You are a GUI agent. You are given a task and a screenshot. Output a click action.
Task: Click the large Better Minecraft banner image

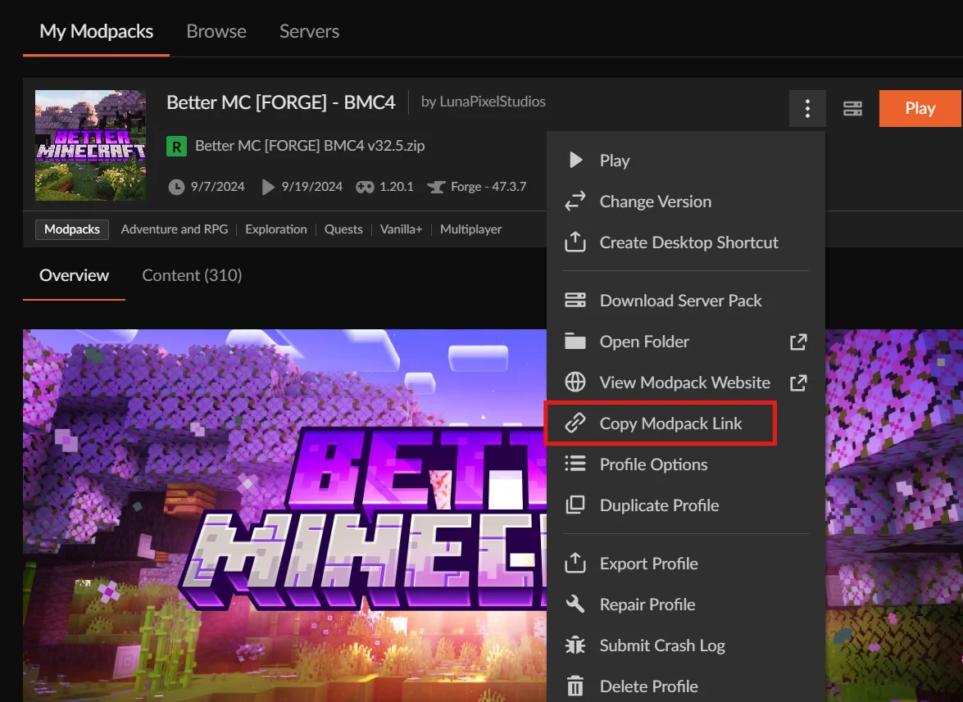(x=284, y=515)
